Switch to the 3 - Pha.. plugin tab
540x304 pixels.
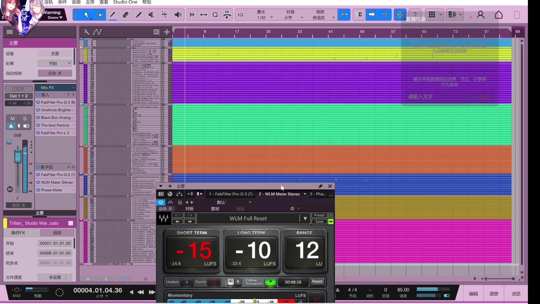tap(318, 194)
